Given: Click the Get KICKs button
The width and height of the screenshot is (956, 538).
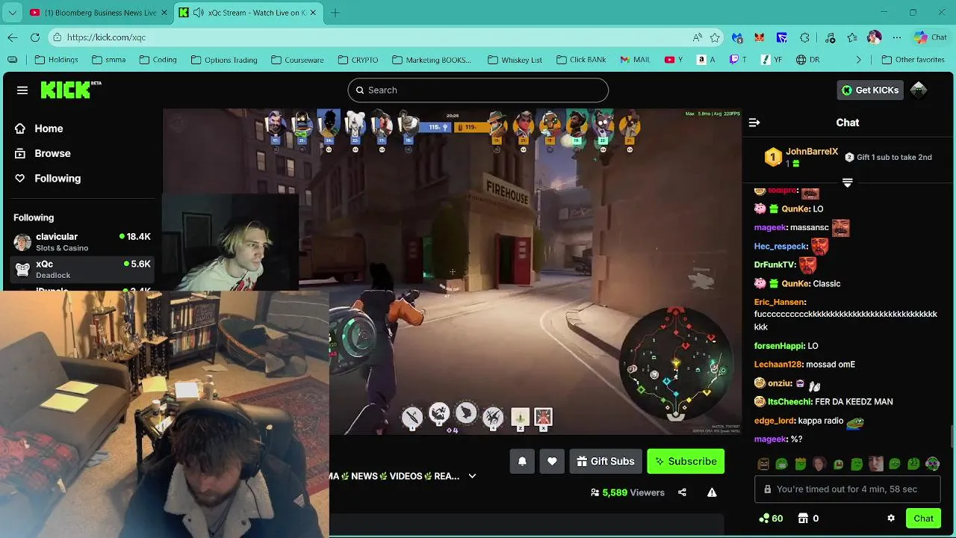Looking at the screenshot, I should (870, 90).
